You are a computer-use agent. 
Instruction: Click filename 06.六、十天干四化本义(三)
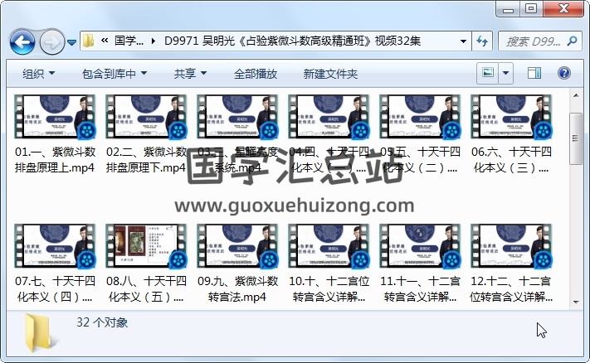tap(511, 160)
